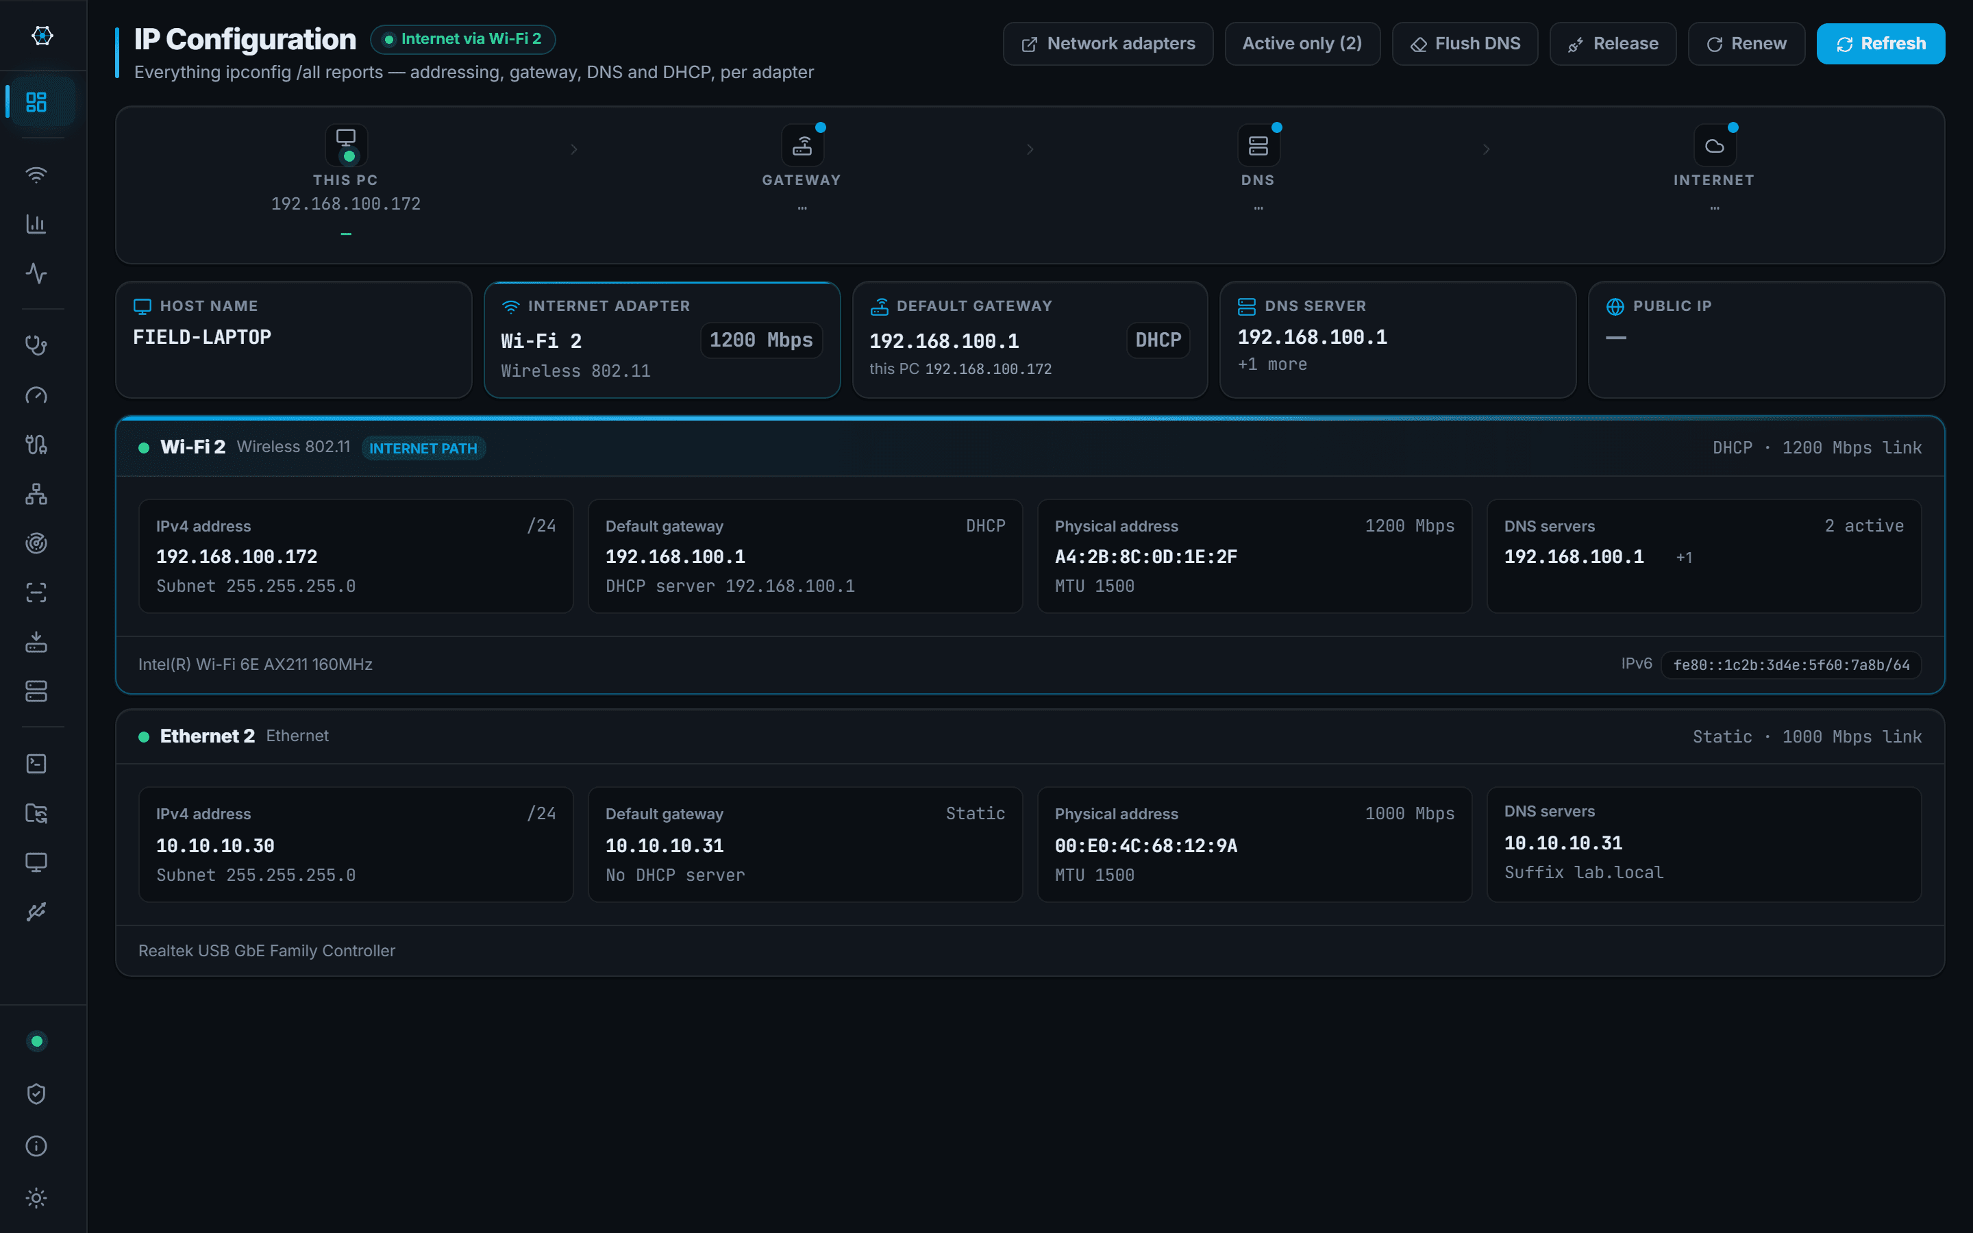Click the Refresh button

click(x=1881, y=43)
